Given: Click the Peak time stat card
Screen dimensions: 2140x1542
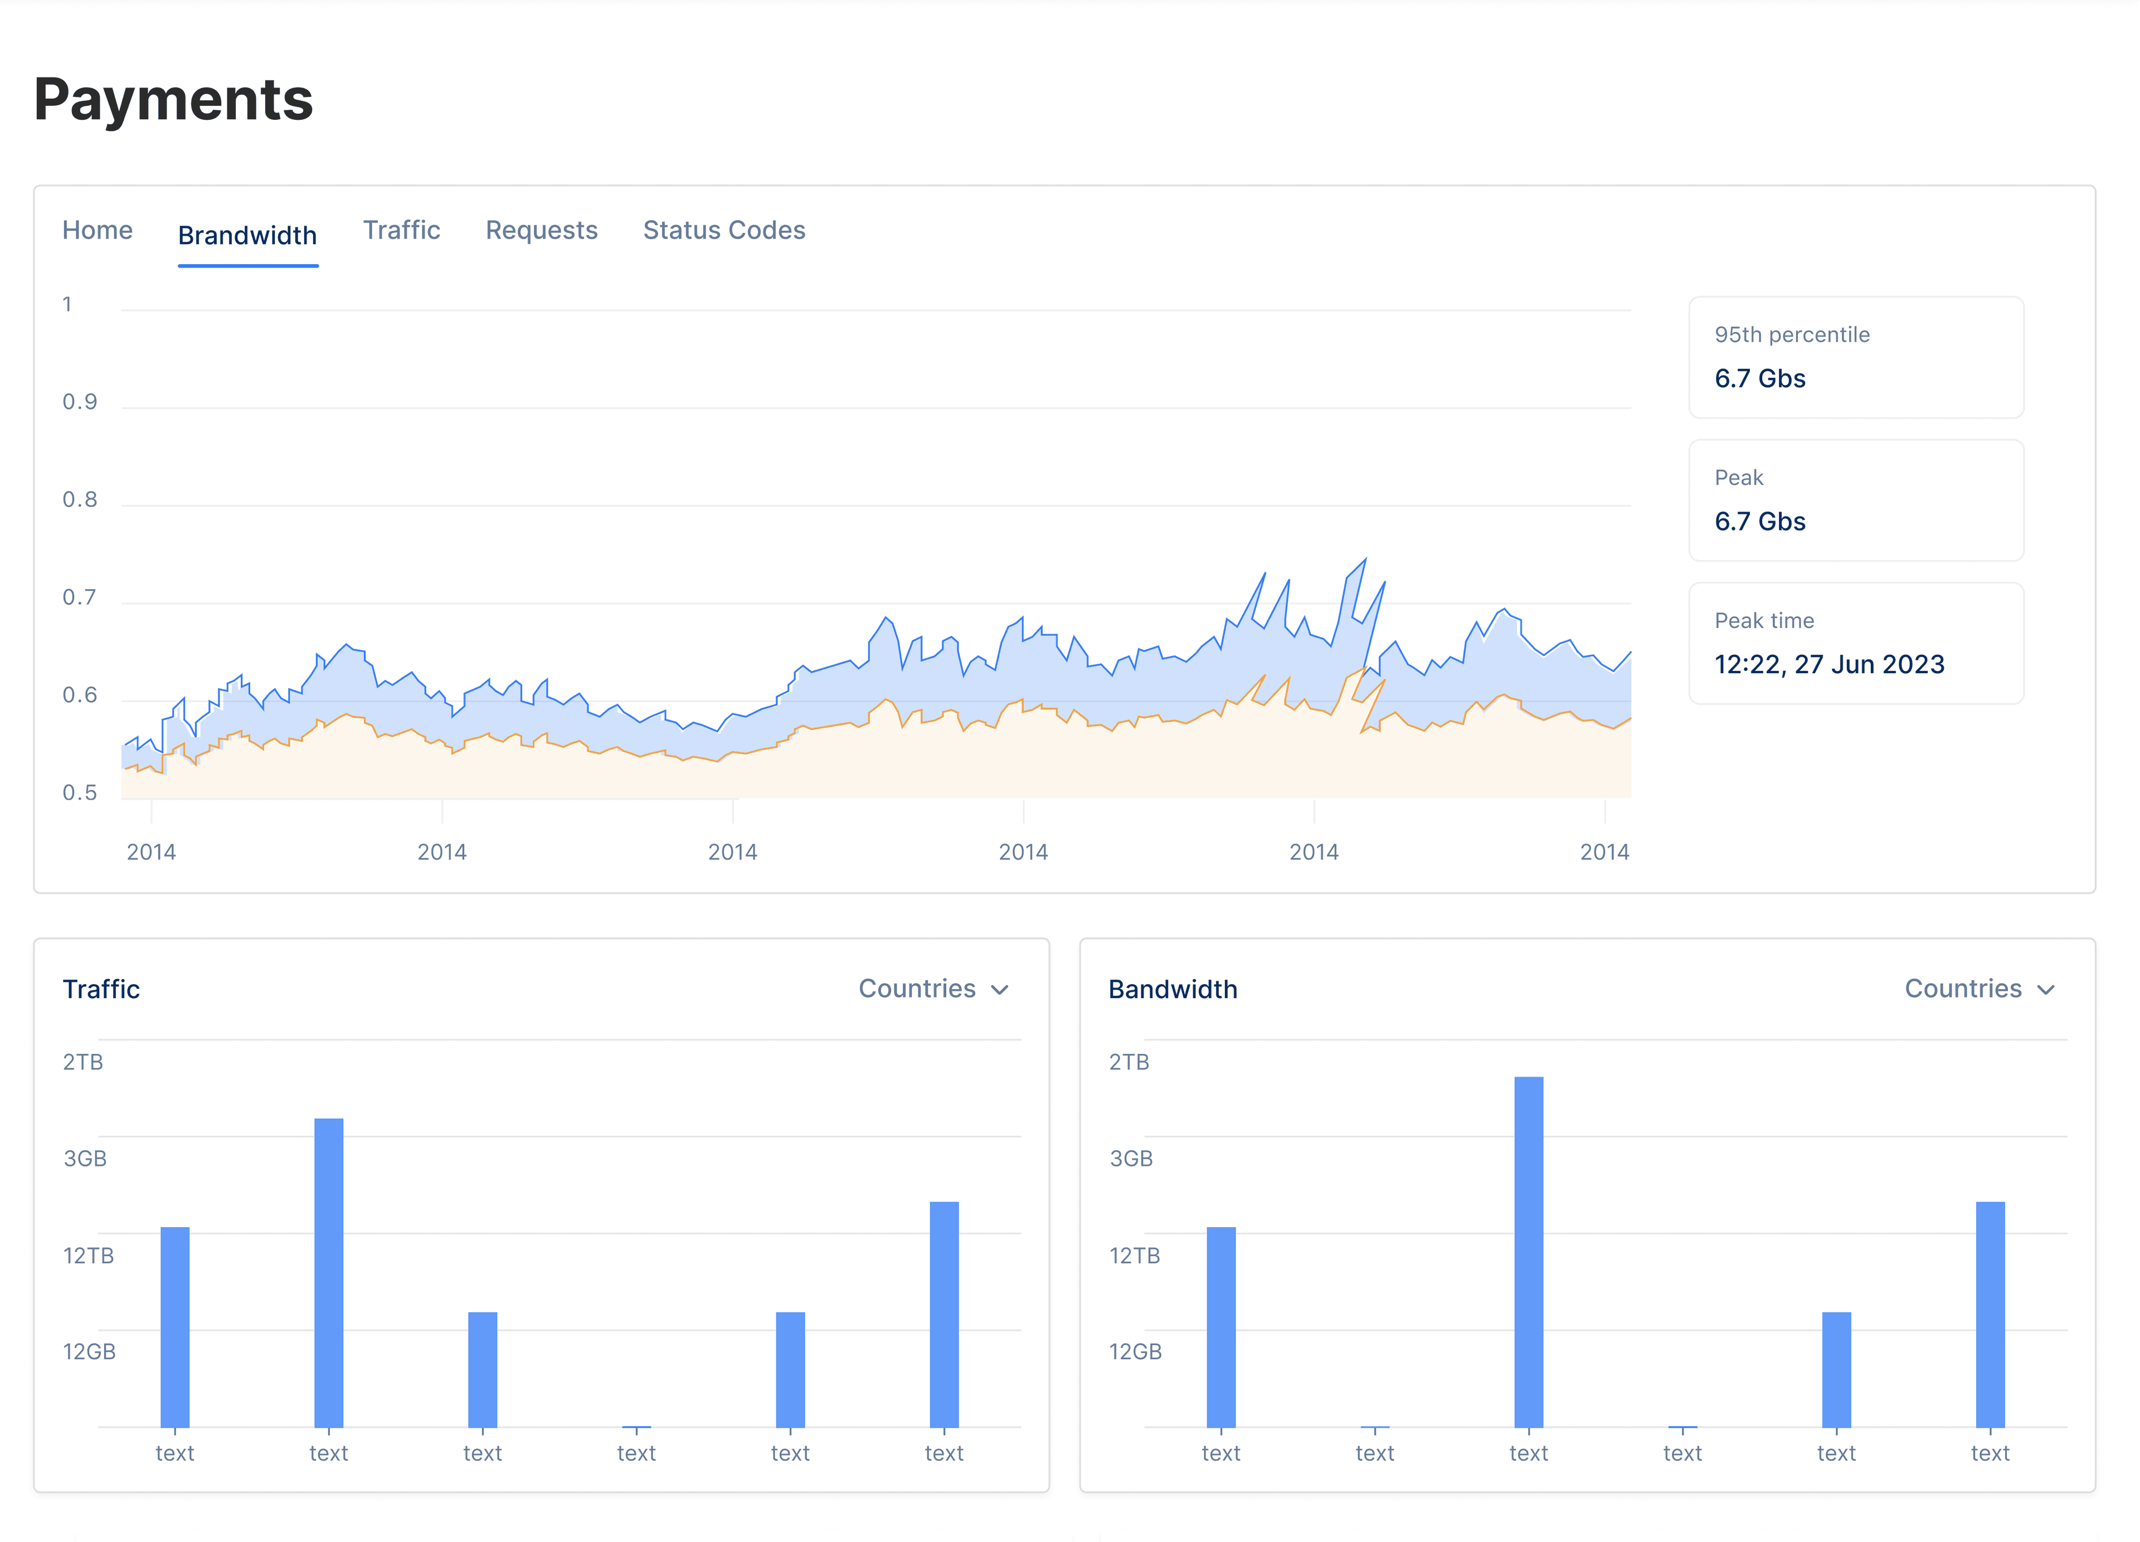Looking at the screenshot, I should point(1855,643).
